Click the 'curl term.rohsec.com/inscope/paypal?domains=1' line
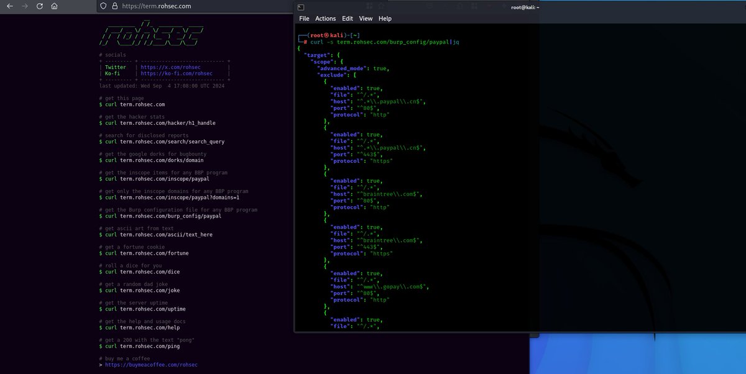 (169, 198)
